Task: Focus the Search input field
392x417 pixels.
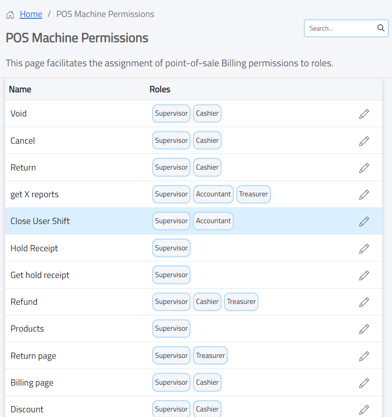Action: point(341,28)
